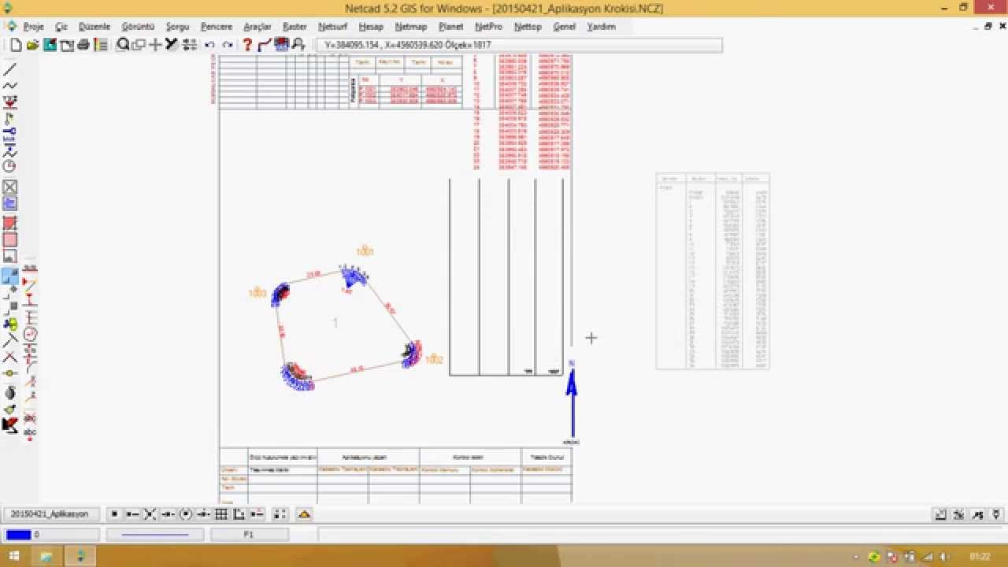Click the coordinate readout field
The width and height of the screenshot is (1008, 567).
pyautogui.click(x=519, y=45)
